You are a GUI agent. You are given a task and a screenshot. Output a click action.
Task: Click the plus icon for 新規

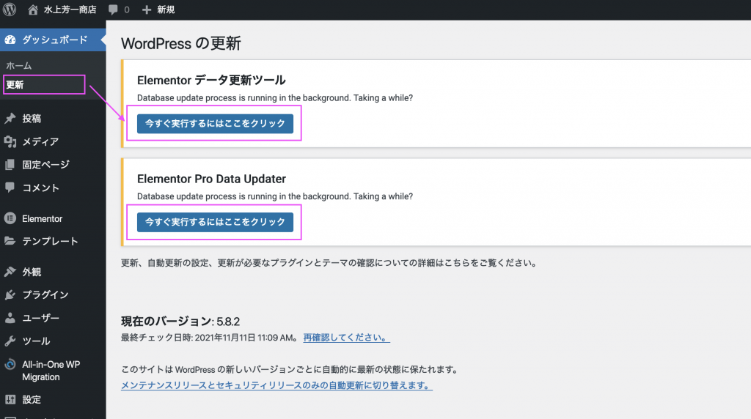click(147, 10)
